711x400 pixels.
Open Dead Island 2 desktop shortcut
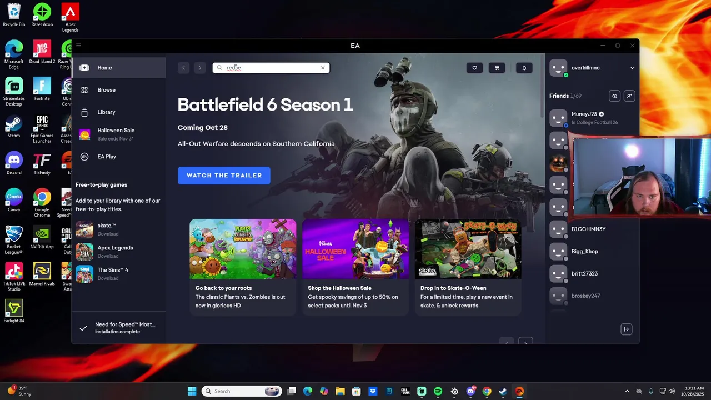pyautogui.click(x=42, y=52)
